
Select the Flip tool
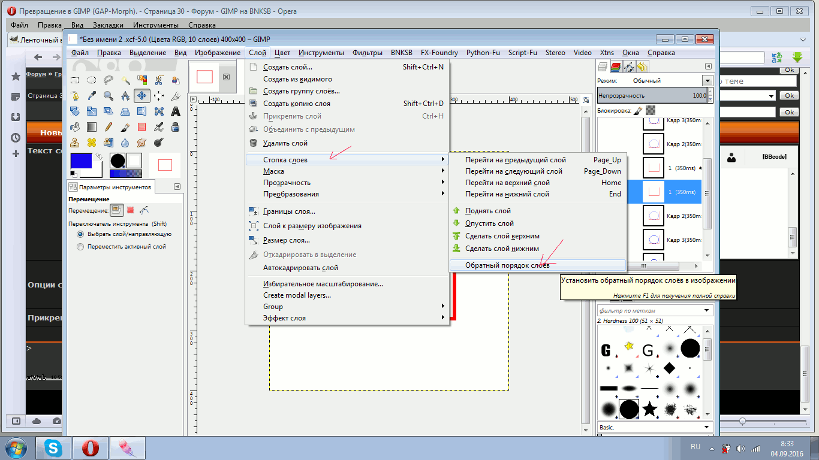pyautogui.click(x=142, y=111)
